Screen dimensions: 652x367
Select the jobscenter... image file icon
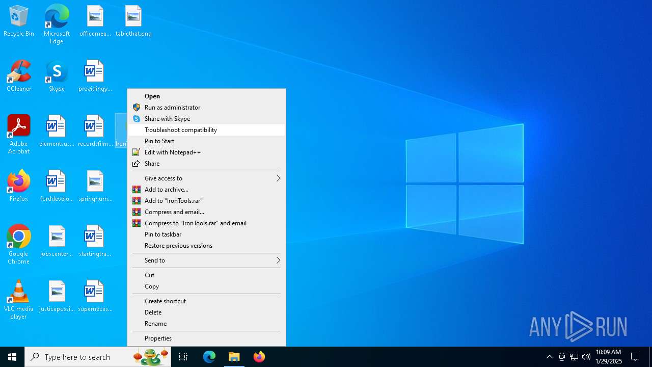point(57,242)
